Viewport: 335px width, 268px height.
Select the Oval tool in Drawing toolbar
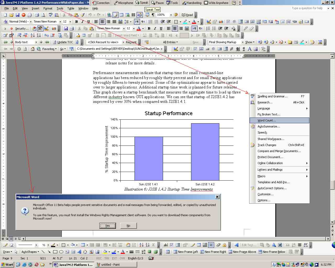(x=61, y=252)
